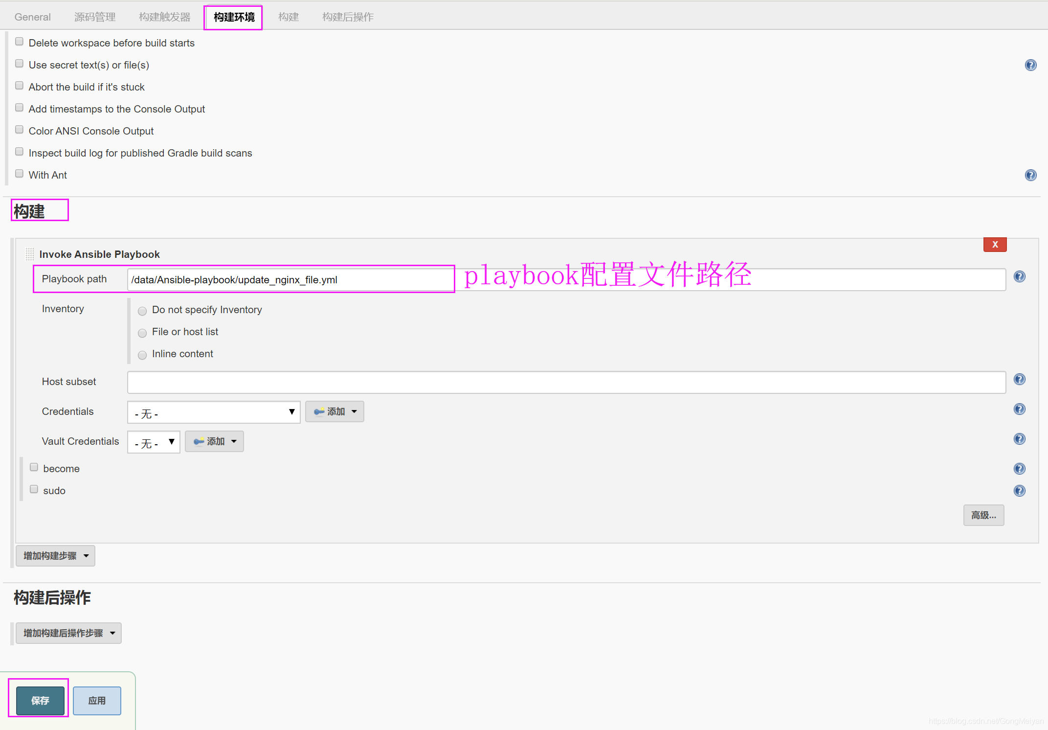Screen dimensions: 1048x730
Task: Check Color ANSI Console Output
Action: (x=19, y=130)
